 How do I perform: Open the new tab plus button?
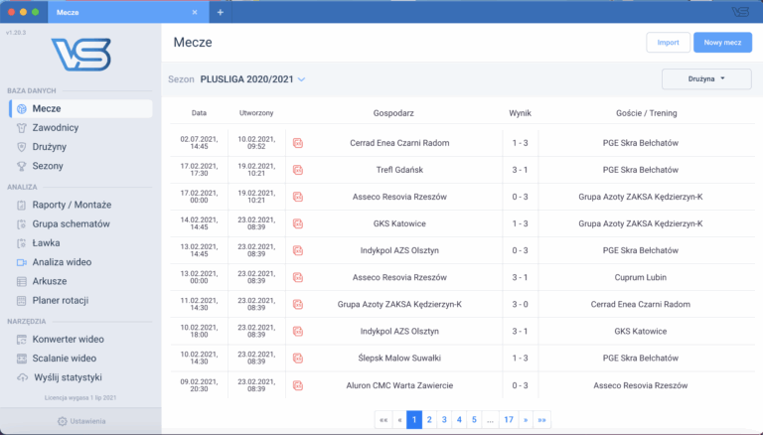pyautogui.click(x=220, y=12)
